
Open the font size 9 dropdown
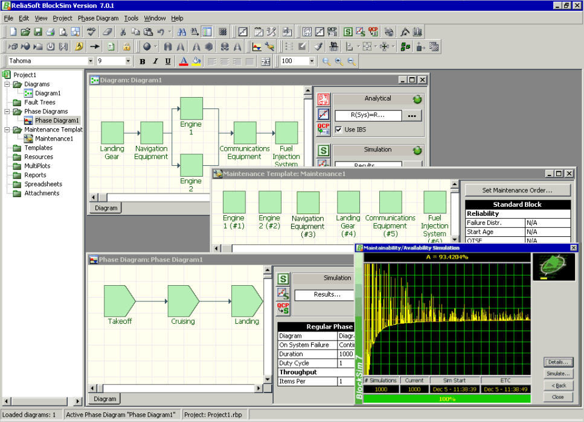(x=128, y=61)
